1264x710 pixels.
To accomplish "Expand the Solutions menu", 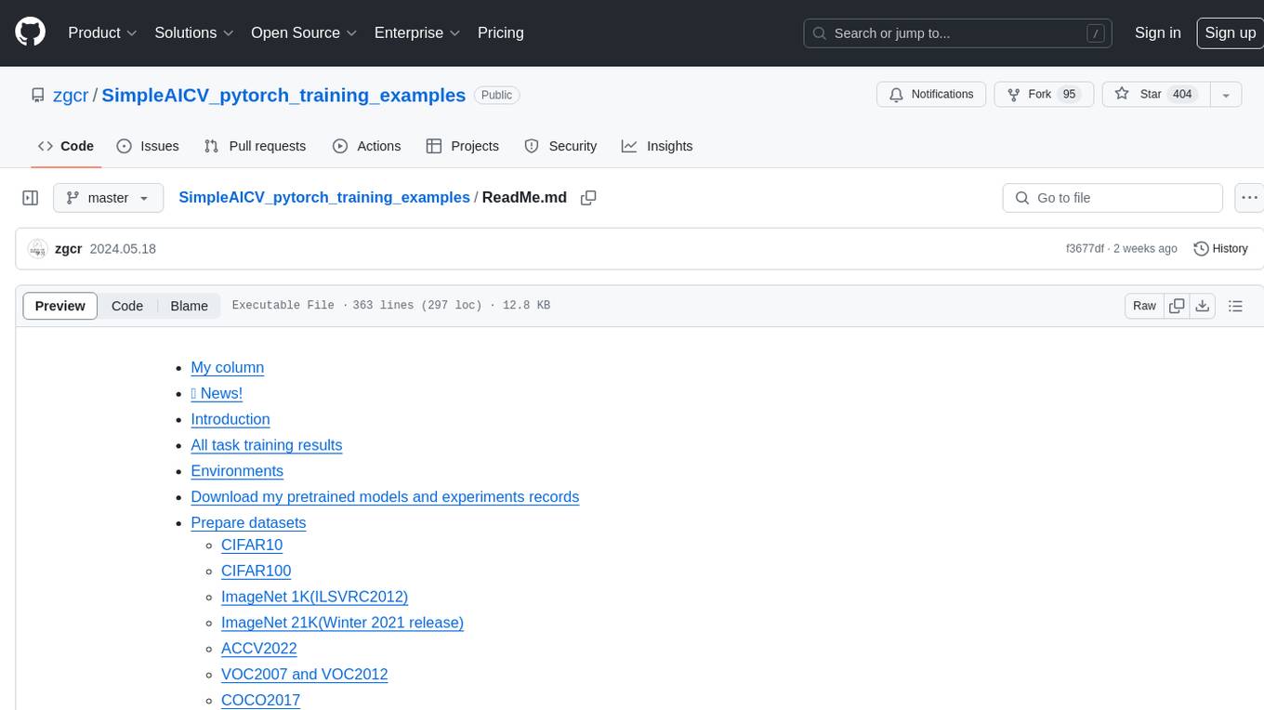I will (x=194, y=33).
